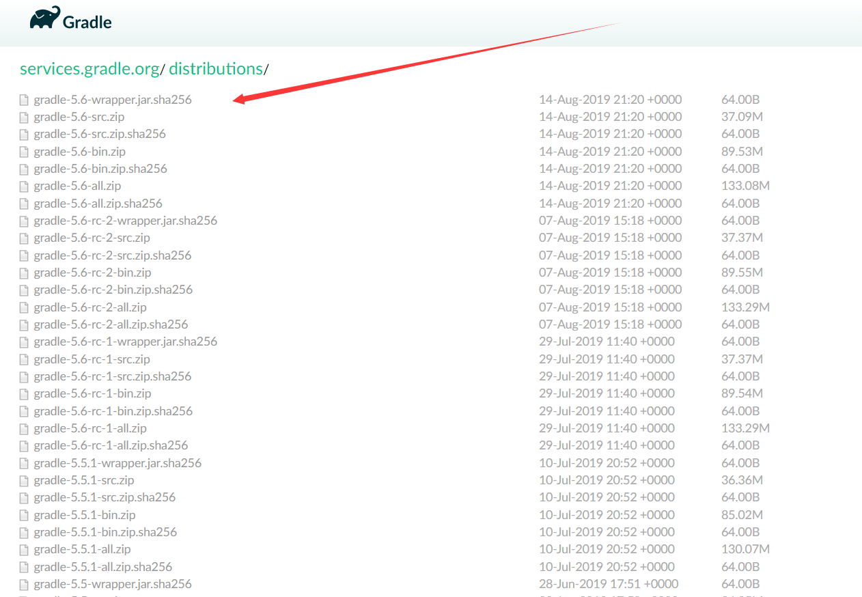This screenshot has height=597, width=862.
Task: Click file icon beside gradle-5.6-wrapper.jar.sha256
Action: coord(24,100)
